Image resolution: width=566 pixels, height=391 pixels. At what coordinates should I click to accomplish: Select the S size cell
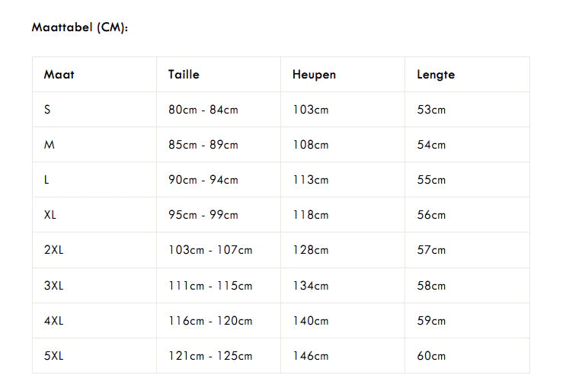47,110
